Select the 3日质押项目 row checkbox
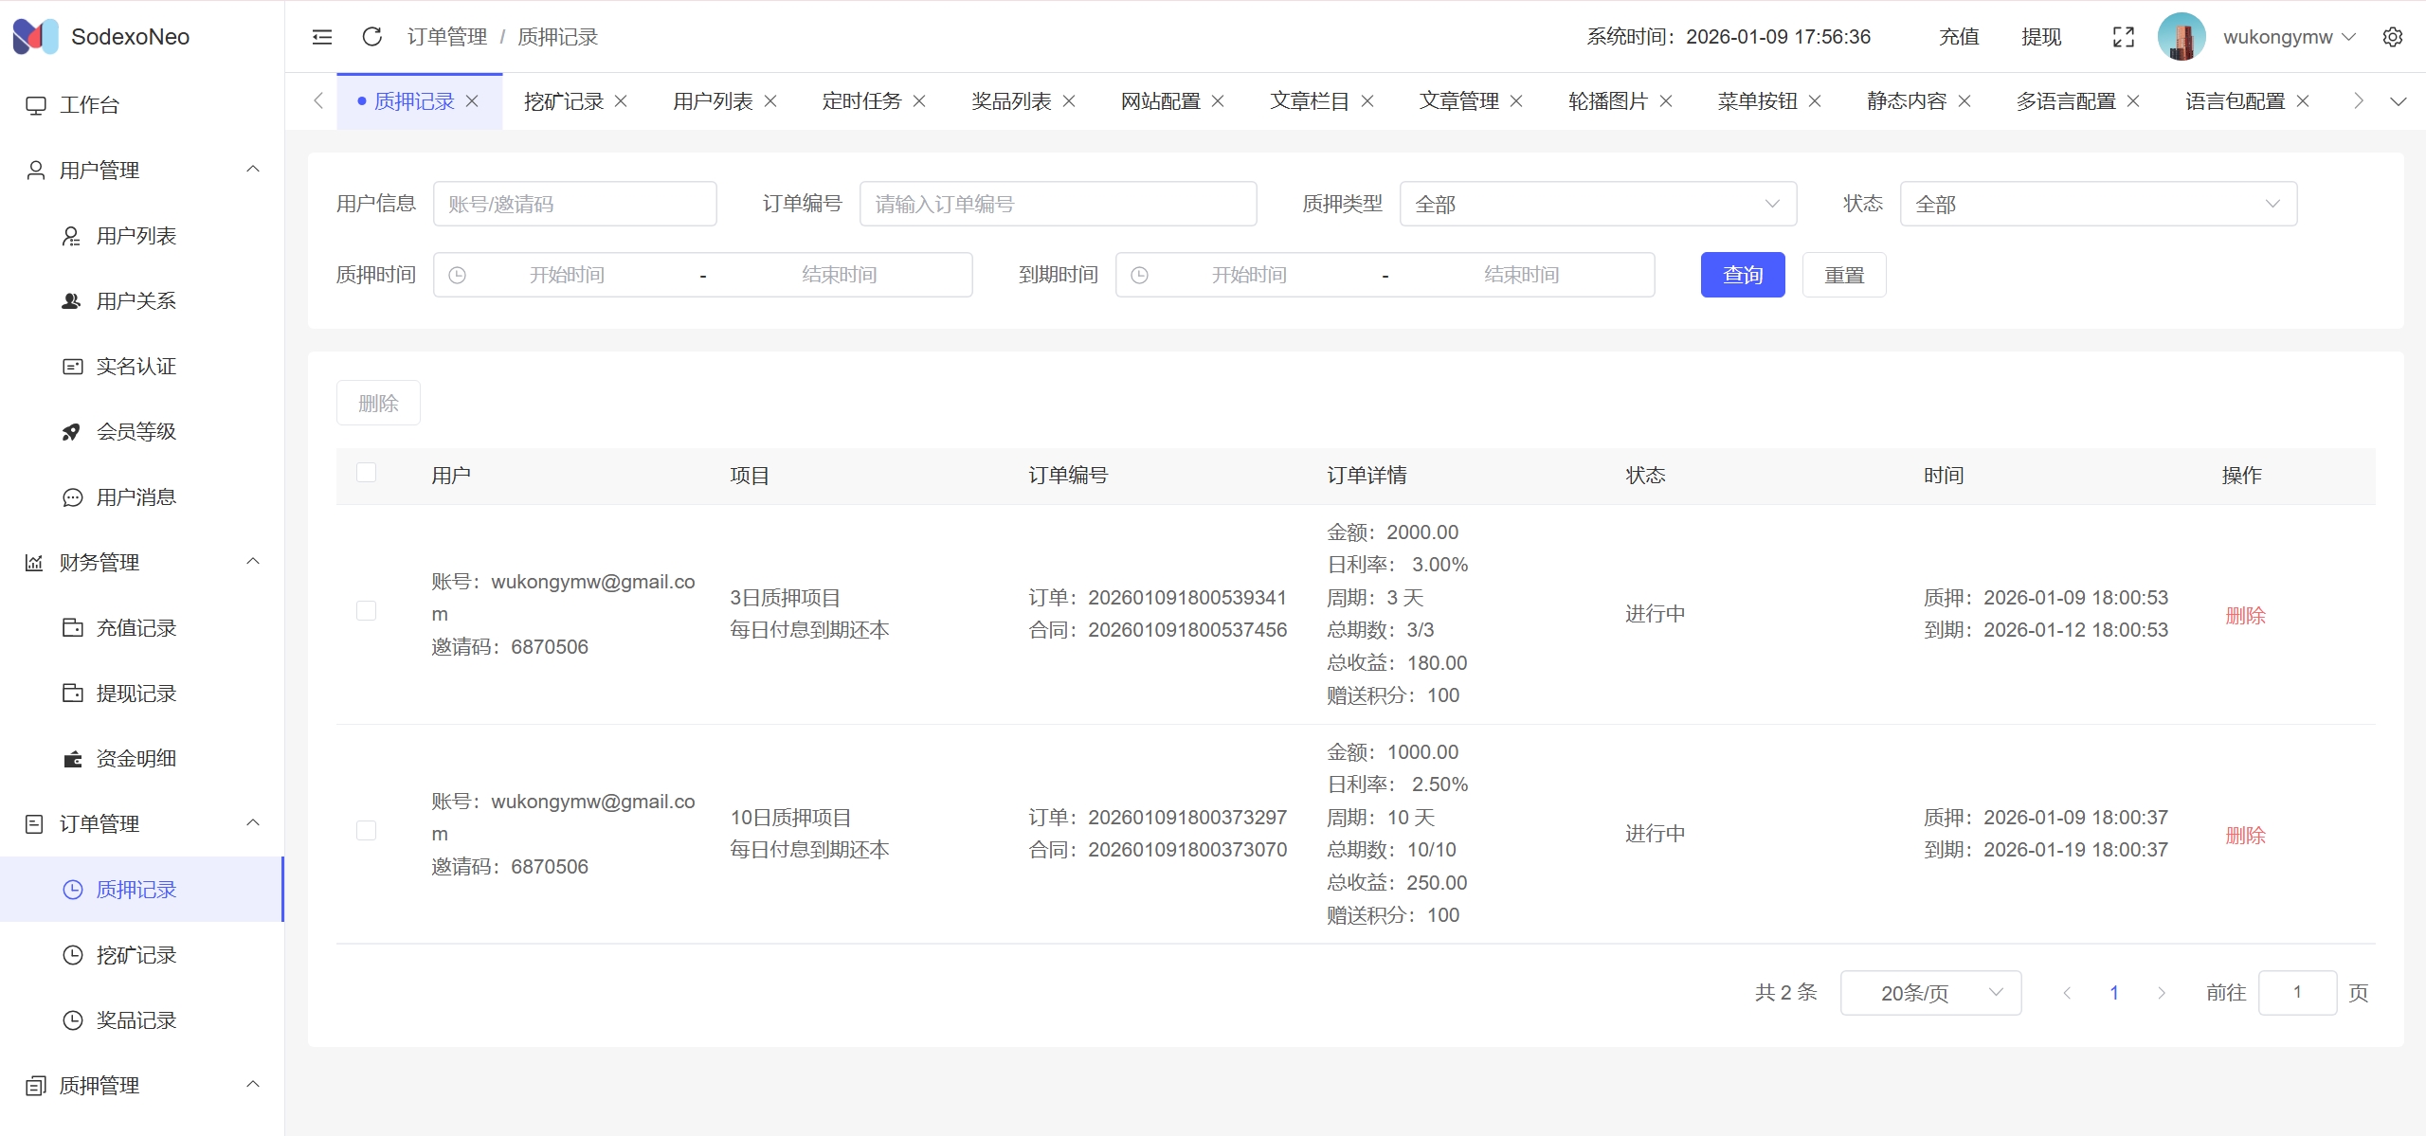2426x1136 pixels. point(366,611)
